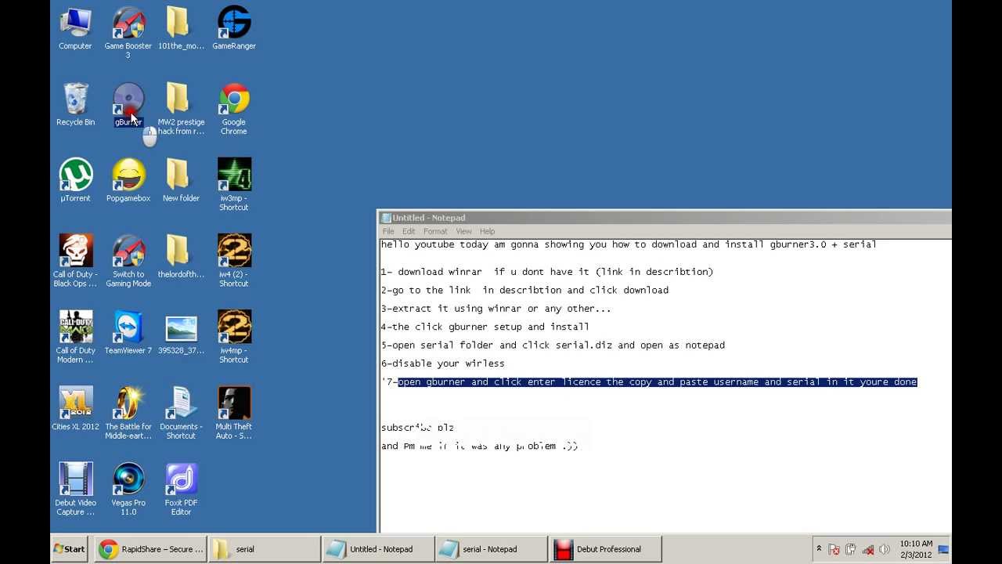Open the Format menu in Notepad
Image resolution: width=1002 pixels, height=564 pixels.
pyautogui.click(x=435, y=230)
